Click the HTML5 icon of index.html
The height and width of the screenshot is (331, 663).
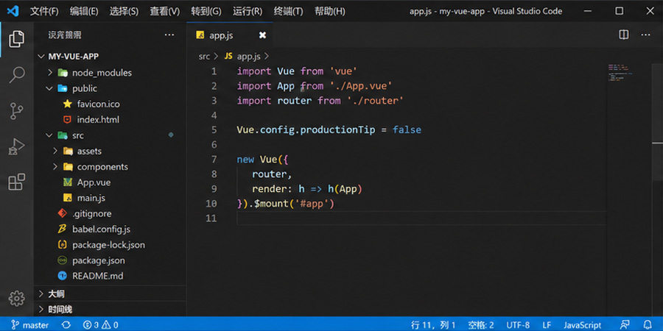[x=67, y=119]
